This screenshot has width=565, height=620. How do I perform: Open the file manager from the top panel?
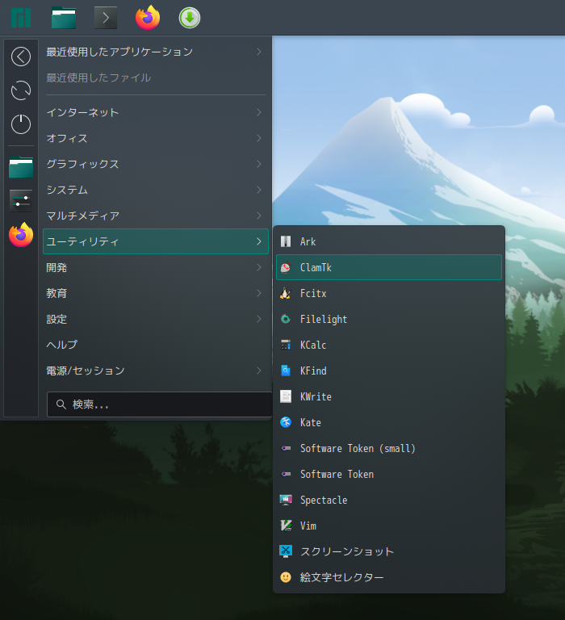64,18
